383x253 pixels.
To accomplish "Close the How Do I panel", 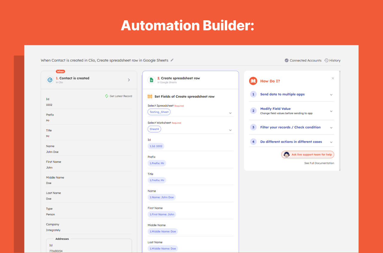I will pos(333,78).
